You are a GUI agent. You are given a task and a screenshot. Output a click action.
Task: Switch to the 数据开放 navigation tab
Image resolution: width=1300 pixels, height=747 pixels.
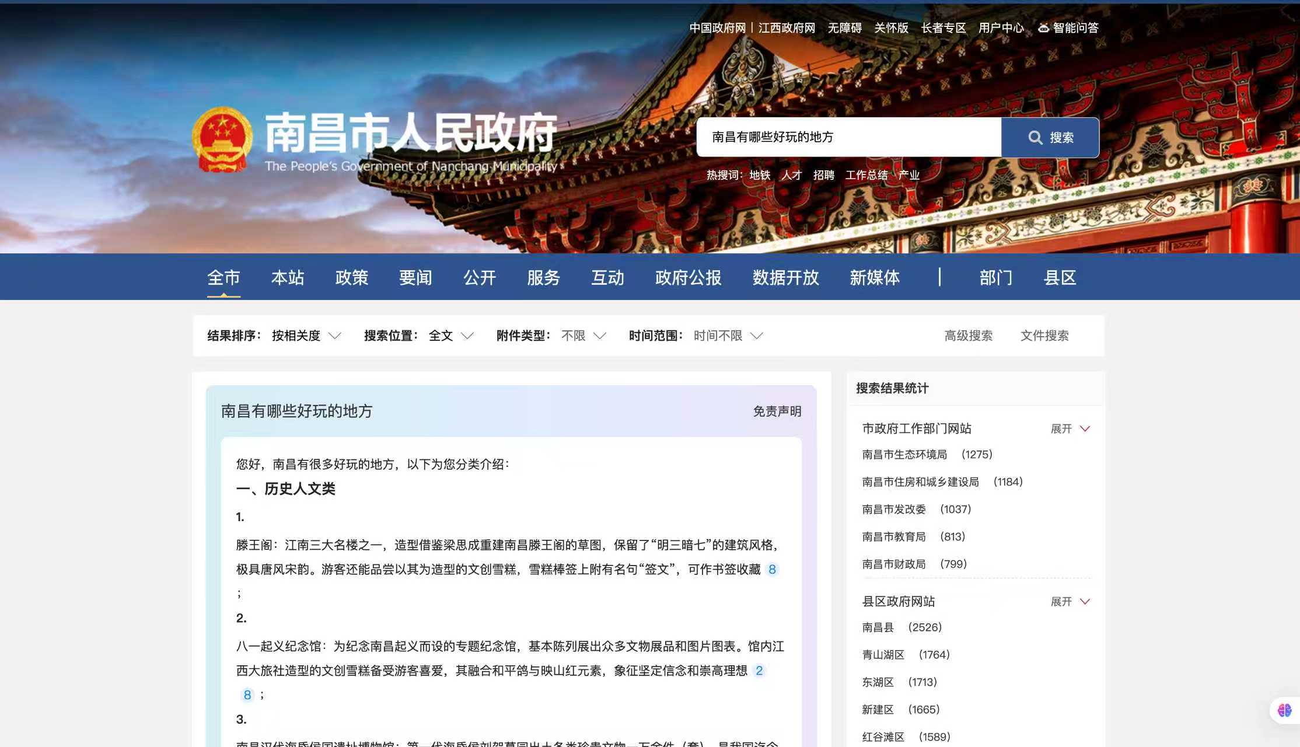[785, 278]
